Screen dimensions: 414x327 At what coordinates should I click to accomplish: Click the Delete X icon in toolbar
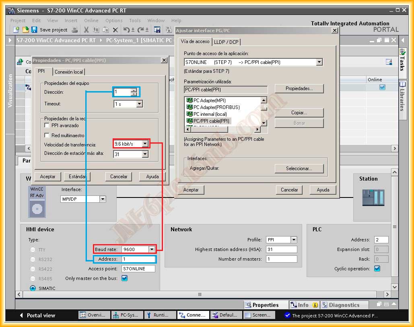(115, 30)
